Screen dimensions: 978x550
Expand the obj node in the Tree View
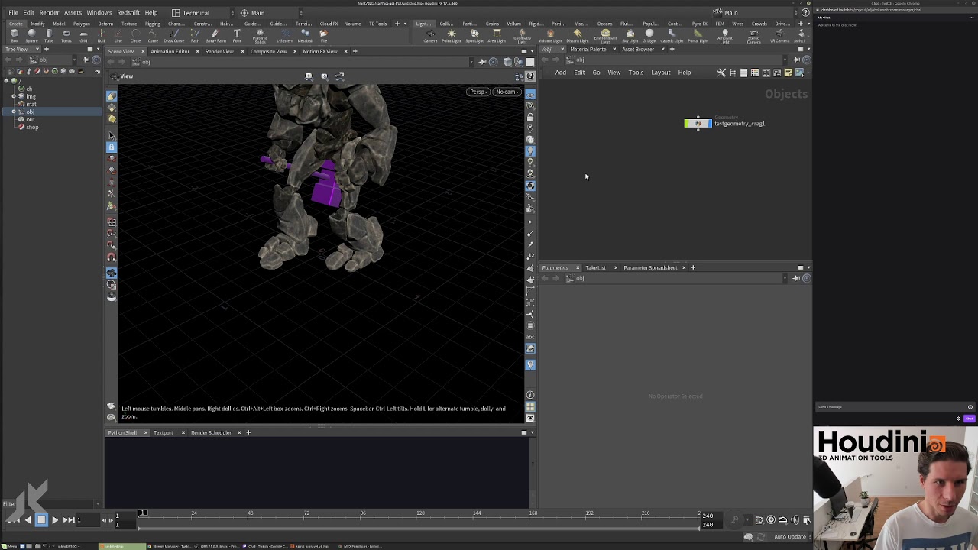pyautogui.click(x=14, y=112)
